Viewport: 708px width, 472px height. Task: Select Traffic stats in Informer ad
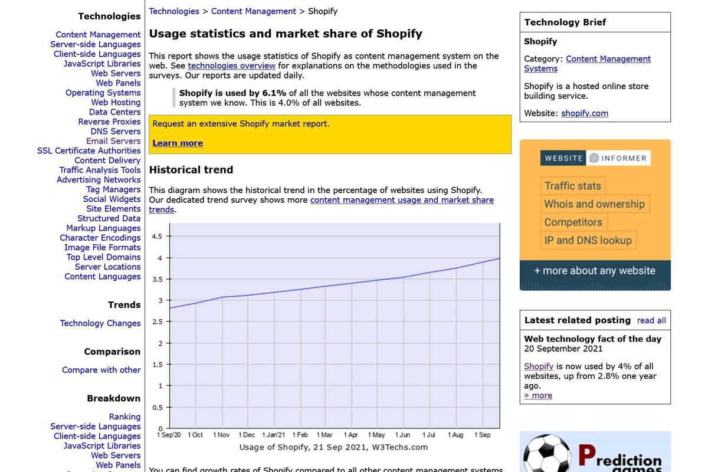[x=573, y=186]
